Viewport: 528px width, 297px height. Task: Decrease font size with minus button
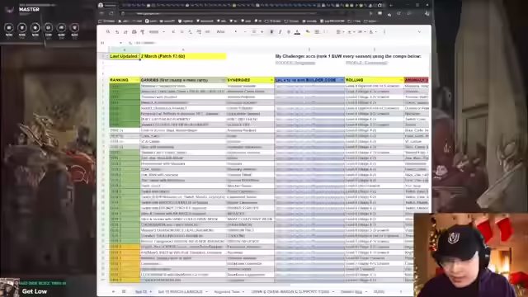245,32
